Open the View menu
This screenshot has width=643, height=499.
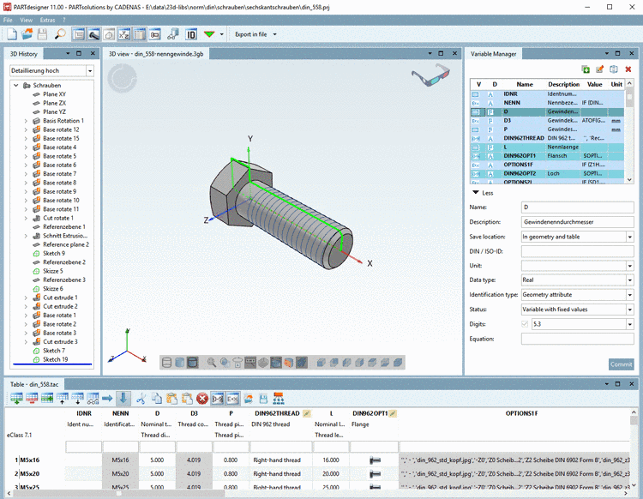27,19
